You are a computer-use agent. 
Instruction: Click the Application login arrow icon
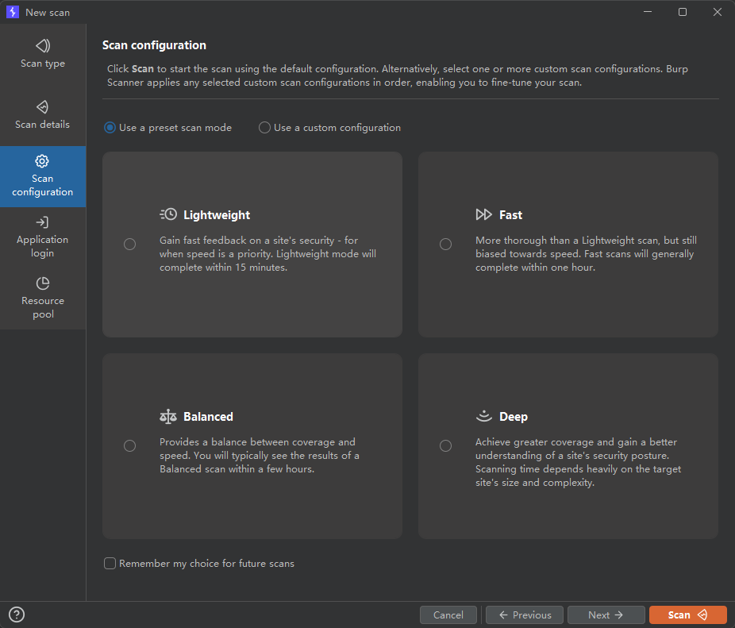point(42,222)
